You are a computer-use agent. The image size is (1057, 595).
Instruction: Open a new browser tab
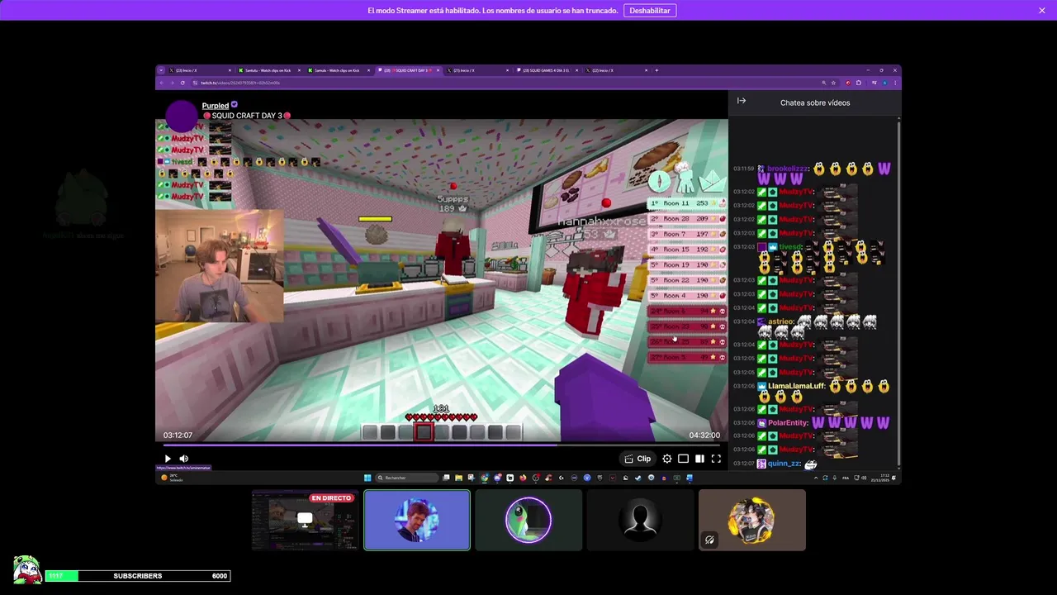[656, 70]
